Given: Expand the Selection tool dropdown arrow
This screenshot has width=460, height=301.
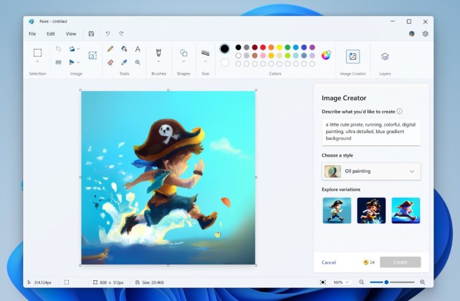Looking at the screenshot, I should (x=38, y=62).
